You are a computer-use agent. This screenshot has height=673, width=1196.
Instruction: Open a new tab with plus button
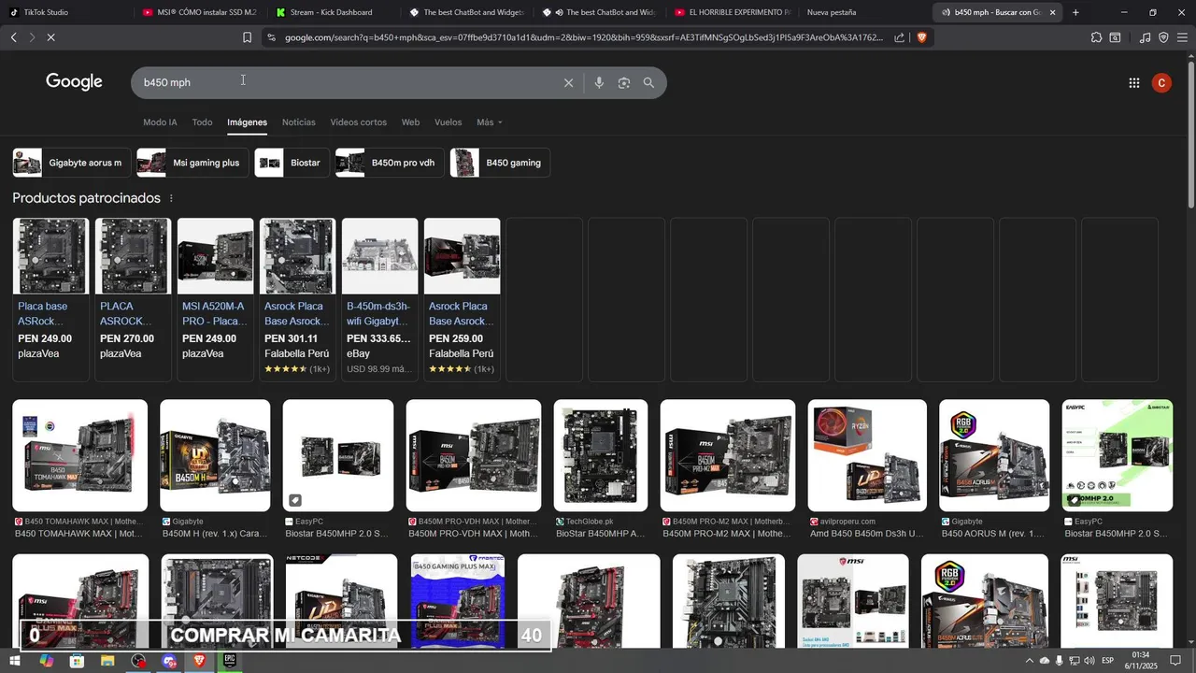1075,12
